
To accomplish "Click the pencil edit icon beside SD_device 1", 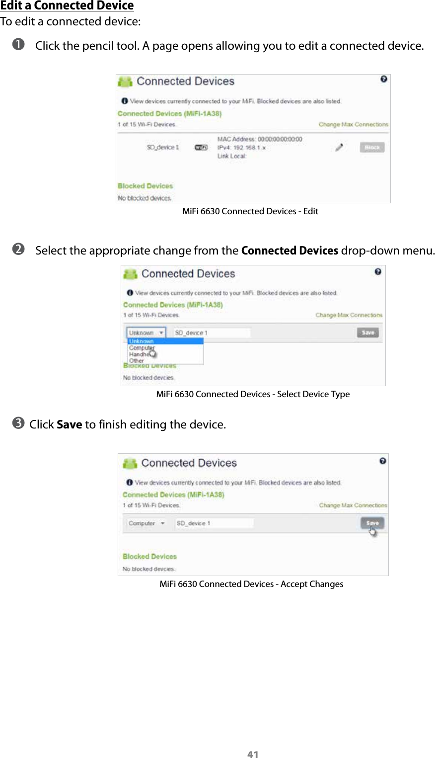I will pyautogui.click(x=339, y=147).
